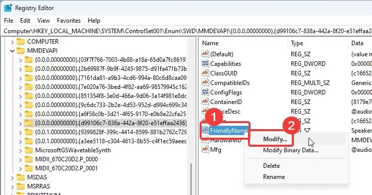The height and width of the screenshot is (195, 372).
Task: Open the Edit menu
Action: tap(25, 21)
